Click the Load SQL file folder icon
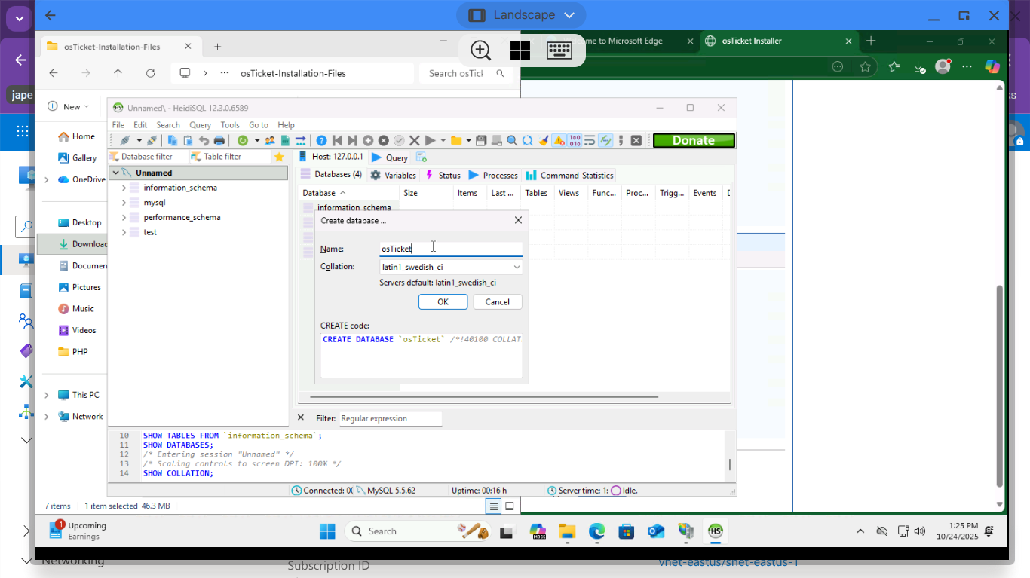The width and height of the screenshot is (1030, 578). (x=456, y=140)
